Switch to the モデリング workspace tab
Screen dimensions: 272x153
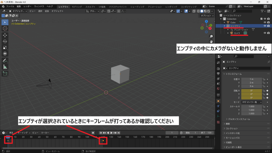pyautogui.click(x=77, y=7)
